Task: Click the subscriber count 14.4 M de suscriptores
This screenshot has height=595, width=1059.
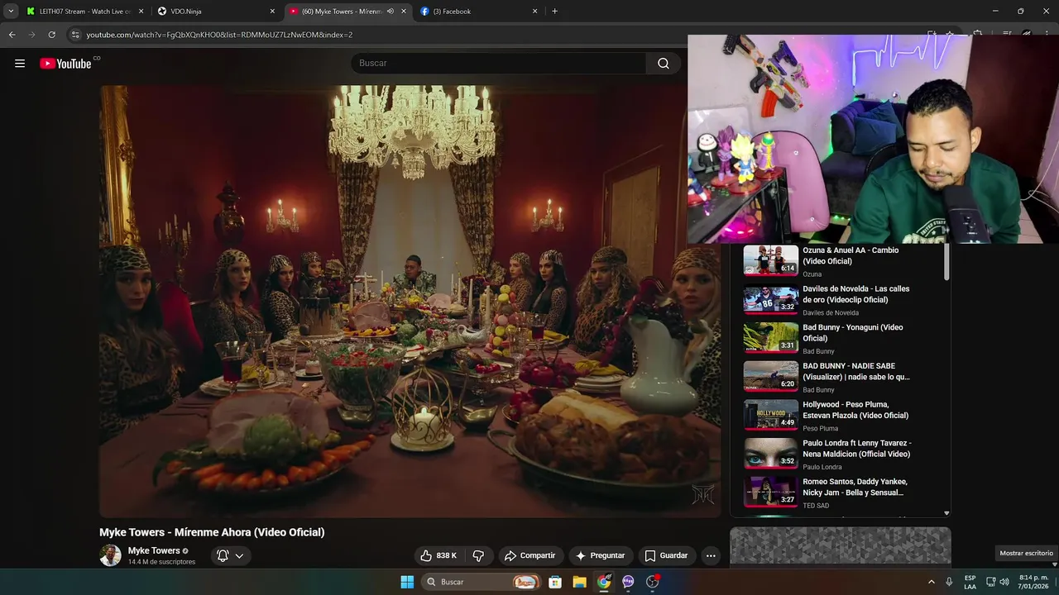Action: coord(161,562)
